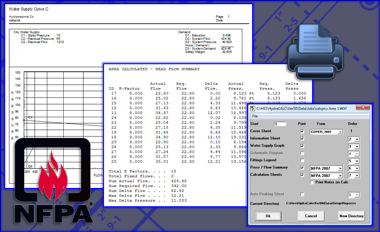Enable Fittings Legend print checkbox
Image resolution: width=380 pixels, height=232 pixels.
[302, 161]
